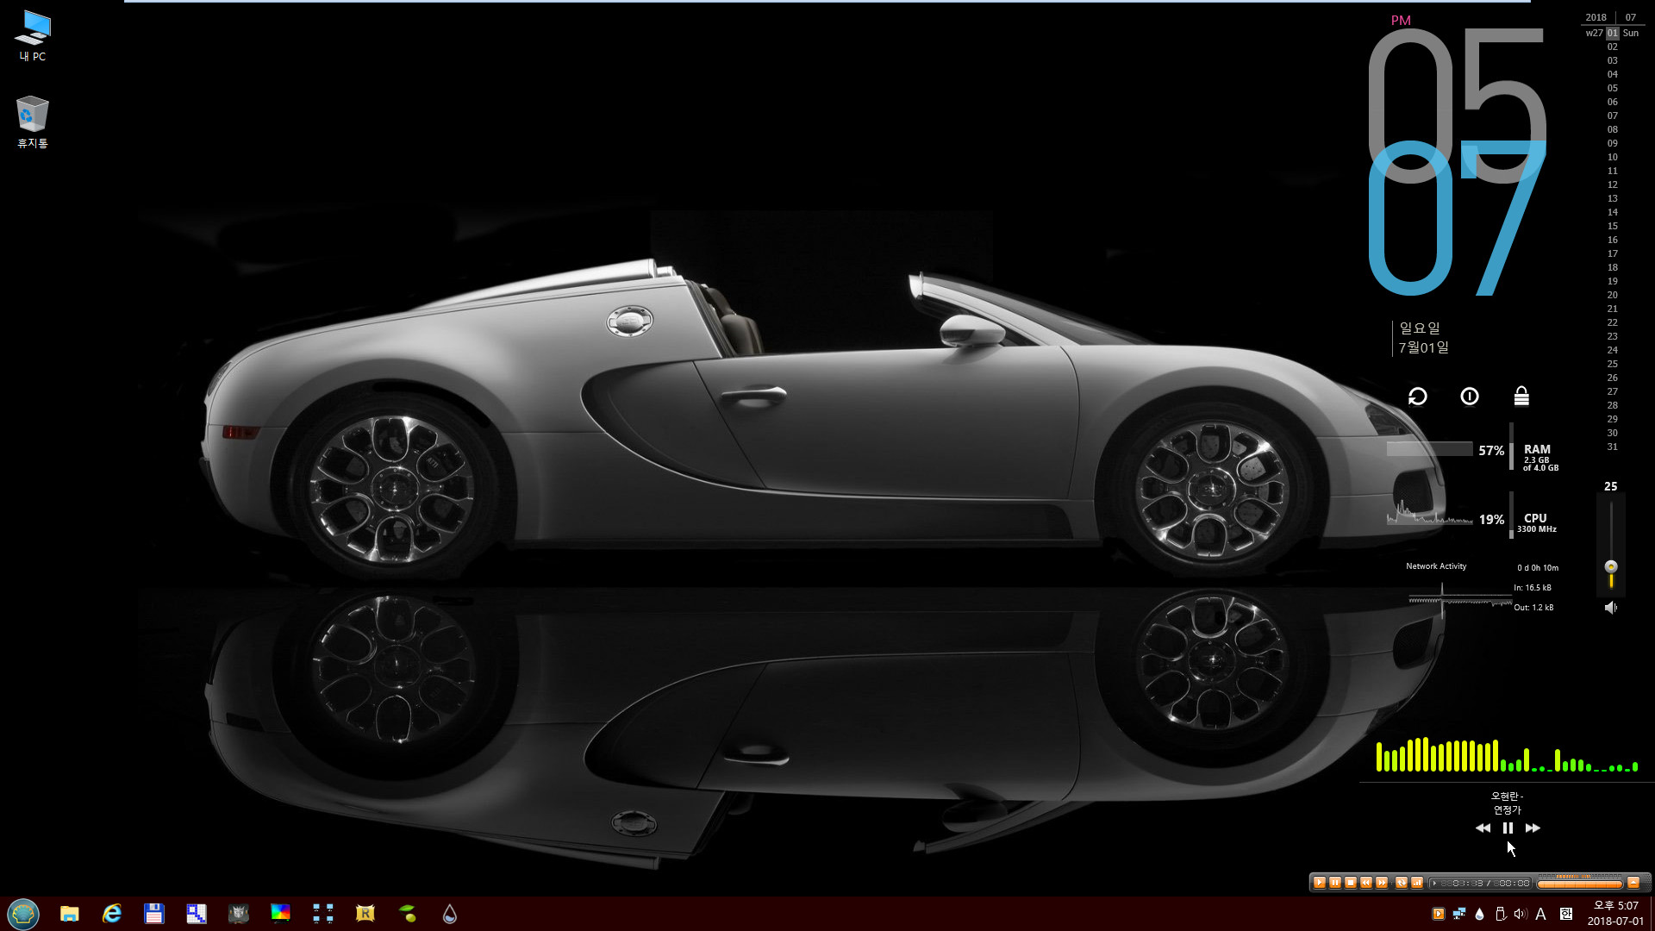The image size is (1655, 931).
Task: Click the 2018 year label in calendar widget
Action: (x=1596, y=17)
